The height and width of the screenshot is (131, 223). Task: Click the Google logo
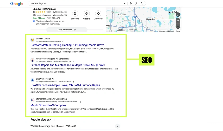(x=17, y=4)
